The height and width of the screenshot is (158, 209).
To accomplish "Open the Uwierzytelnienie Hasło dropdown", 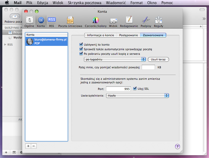I will pos(137,96).
